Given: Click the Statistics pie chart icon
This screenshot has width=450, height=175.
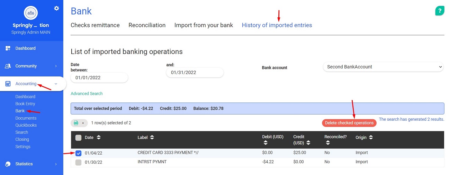Looking at the screenshot, I should (x=8, y=164).
